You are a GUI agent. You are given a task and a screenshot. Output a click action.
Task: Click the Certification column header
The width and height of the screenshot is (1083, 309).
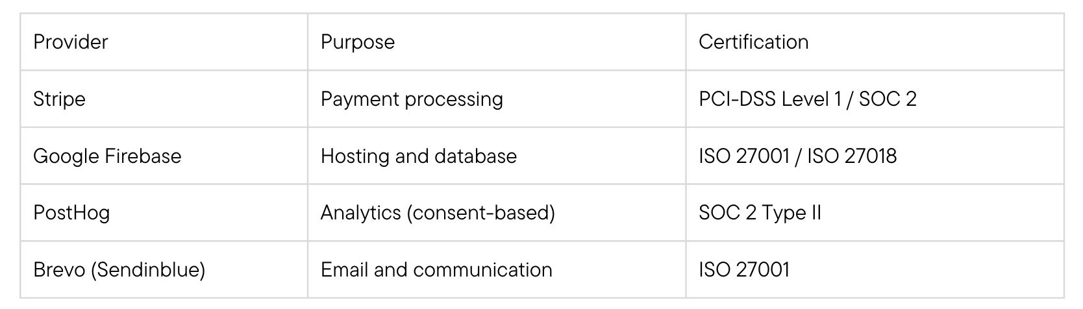pos(753,42)
